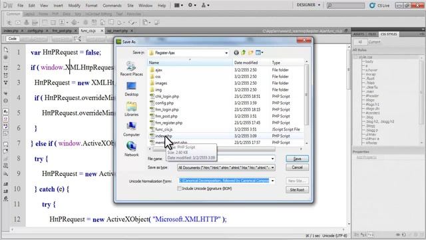426x240 pixels.
Task: Click the All button in CSS Styles
Action: pyautogui.click(x=360, y=42)
